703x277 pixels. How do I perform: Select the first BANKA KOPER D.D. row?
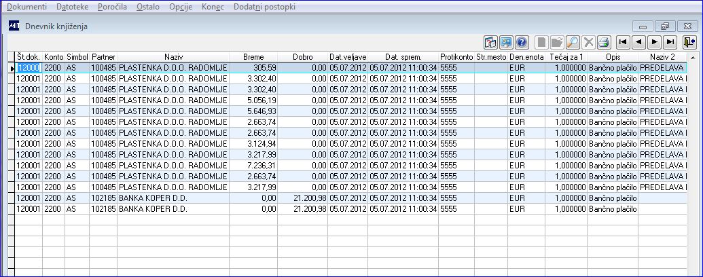pyautogui.click(x=350, y=198)
